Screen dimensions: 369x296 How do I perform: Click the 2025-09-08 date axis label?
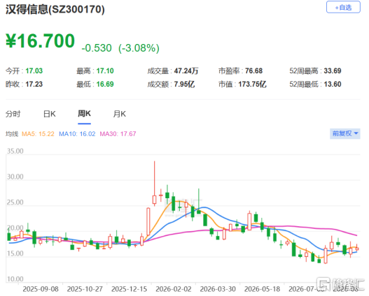coord(41,289)
